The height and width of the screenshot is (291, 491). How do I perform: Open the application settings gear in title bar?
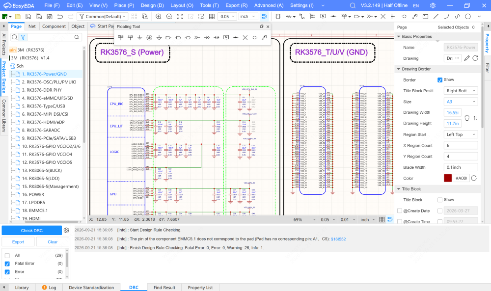click(433, 5)
